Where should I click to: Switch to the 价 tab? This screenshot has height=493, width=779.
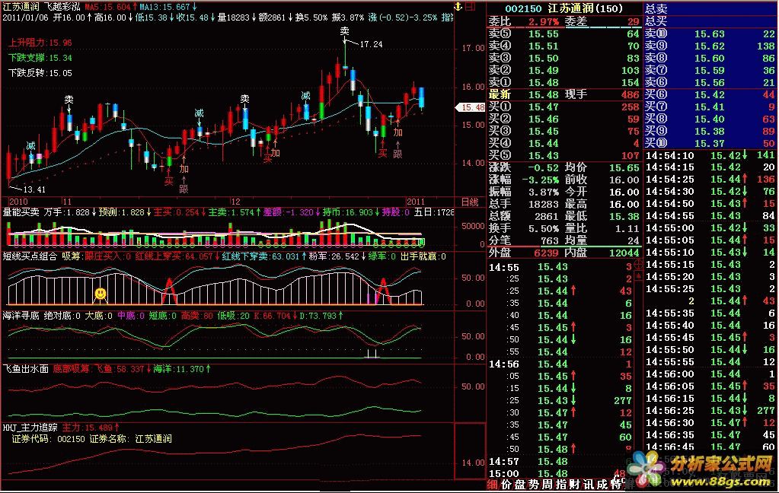506,484
